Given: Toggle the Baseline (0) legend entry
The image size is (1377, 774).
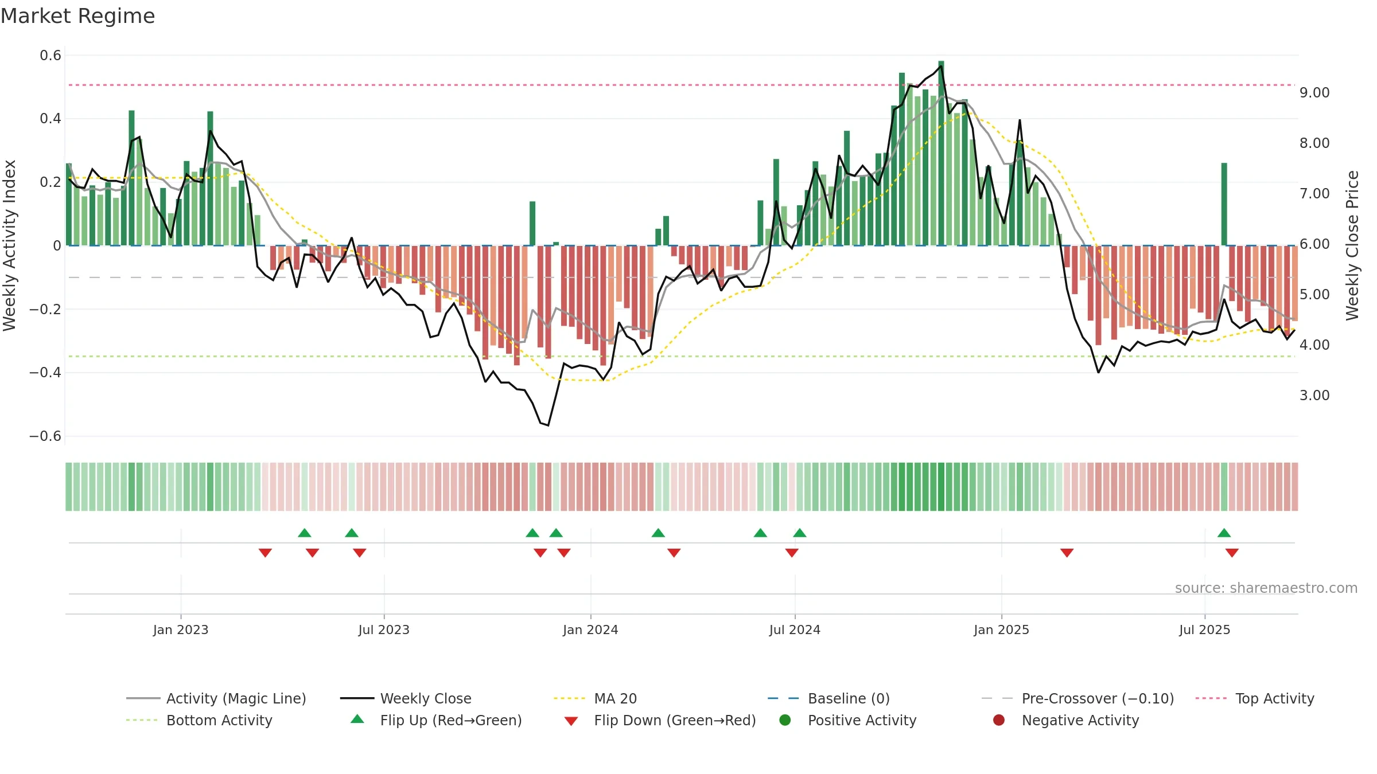Looking at the screenshot, I should coord(828,698).
